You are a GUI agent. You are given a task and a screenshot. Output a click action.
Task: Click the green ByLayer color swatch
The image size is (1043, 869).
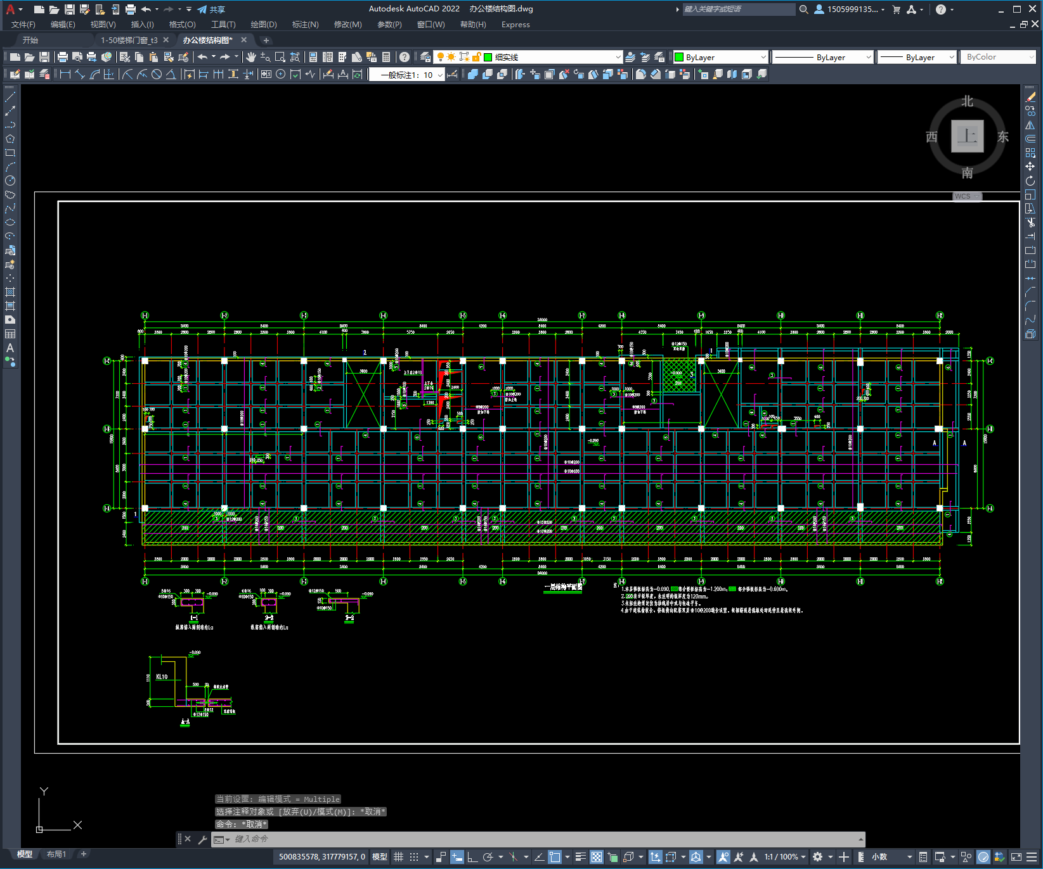point(679,57)
